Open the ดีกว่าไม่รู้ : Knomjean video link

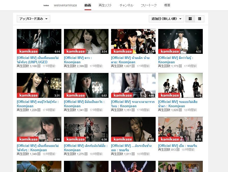point(176,60)
